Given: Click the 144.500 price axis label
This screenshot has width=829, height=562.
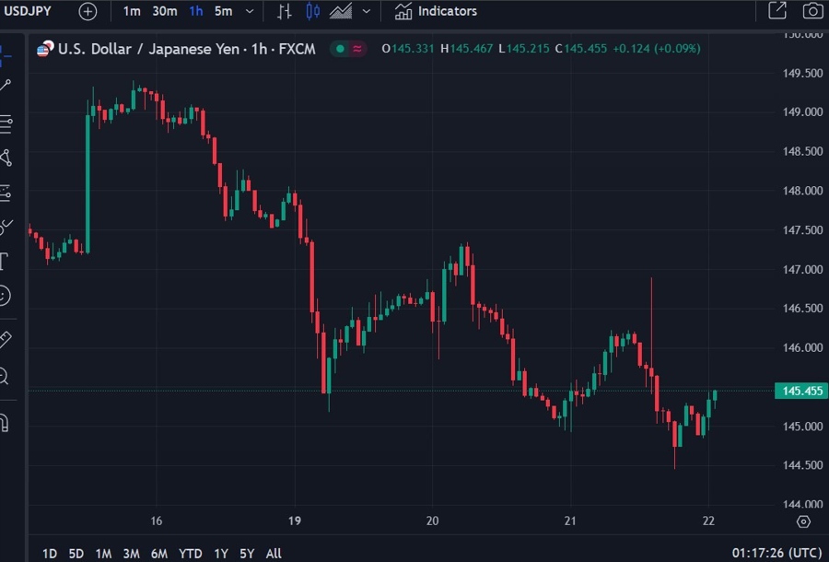Looking at the screenshot, I should [x=802, y=465].
